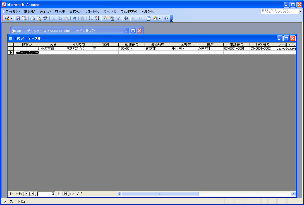Open Print Preview from the toolbar
Screen dimensions: 304x205
point(39,18)
